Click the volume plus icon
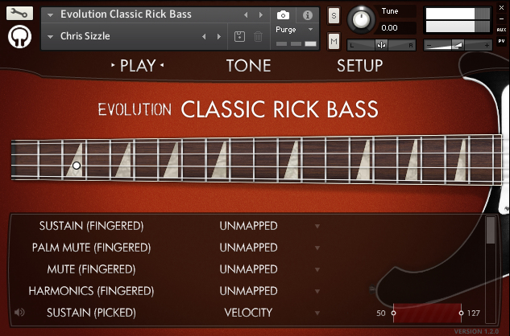This screenshot has height=336, width=510. 487,46
